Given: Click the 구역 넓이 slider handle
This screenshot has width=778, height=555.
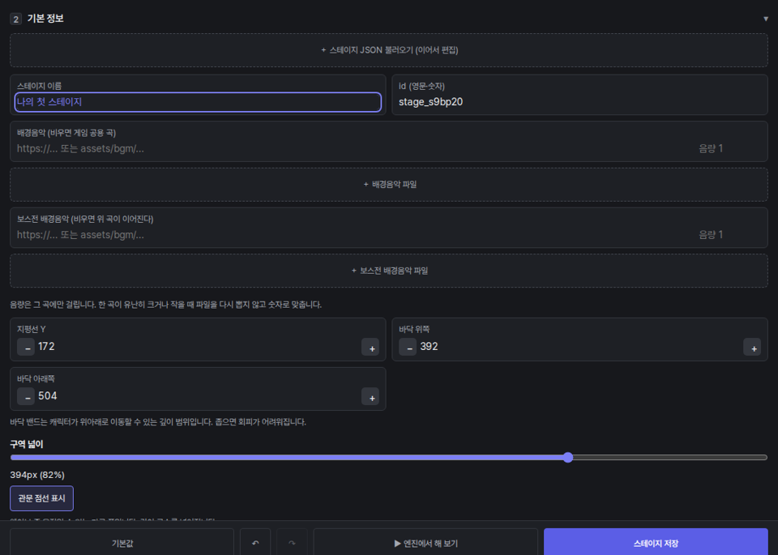Looking at the screenshot, I should (568, 457).
